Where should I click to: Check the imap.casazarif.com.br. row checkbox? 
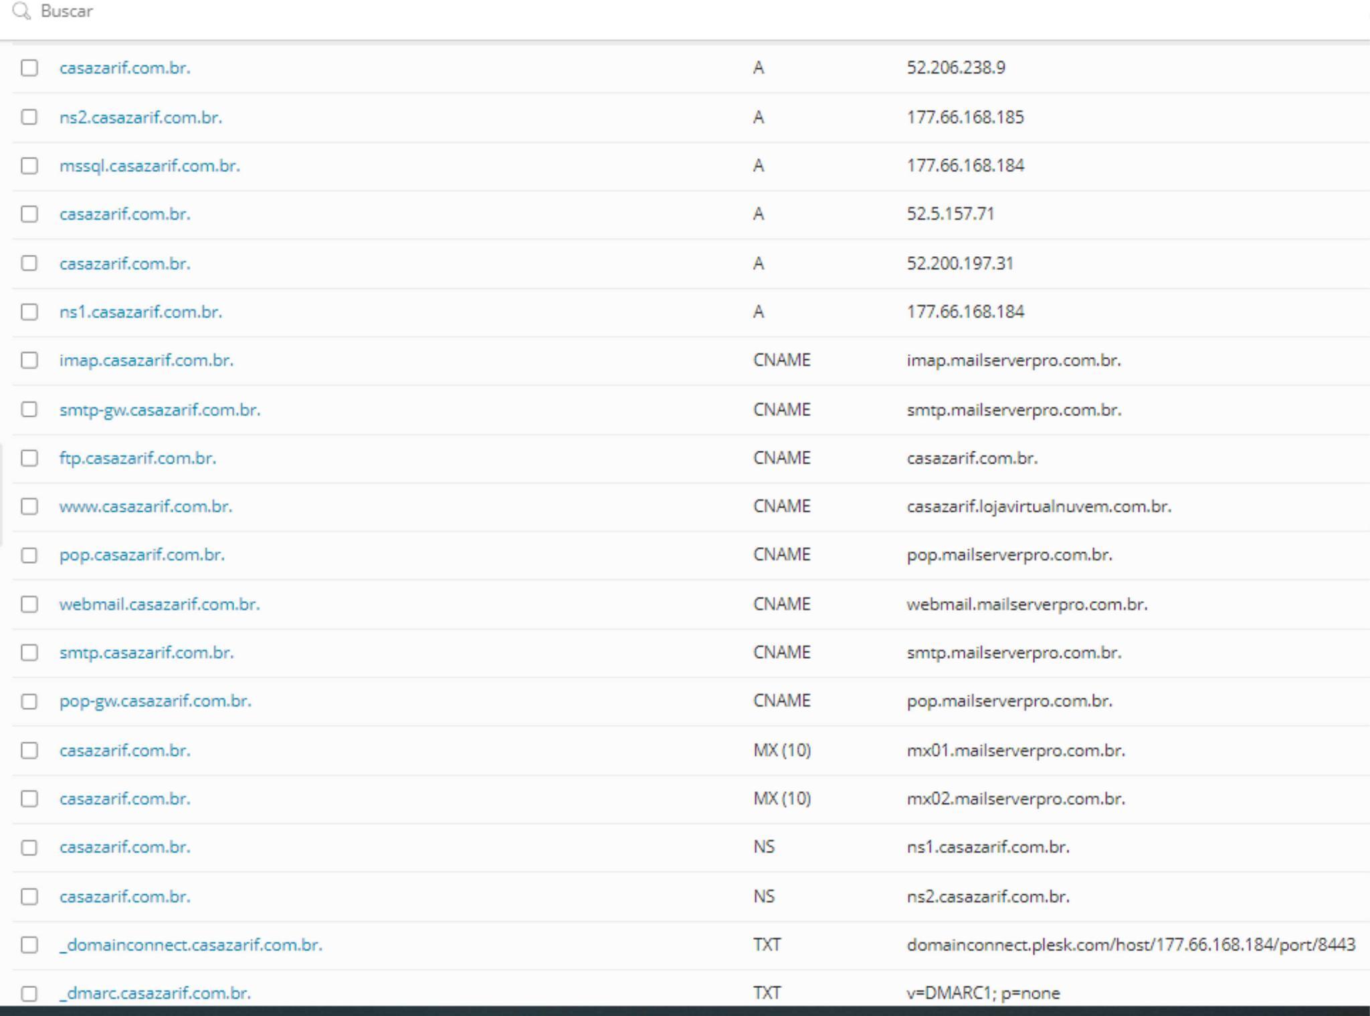29,361
